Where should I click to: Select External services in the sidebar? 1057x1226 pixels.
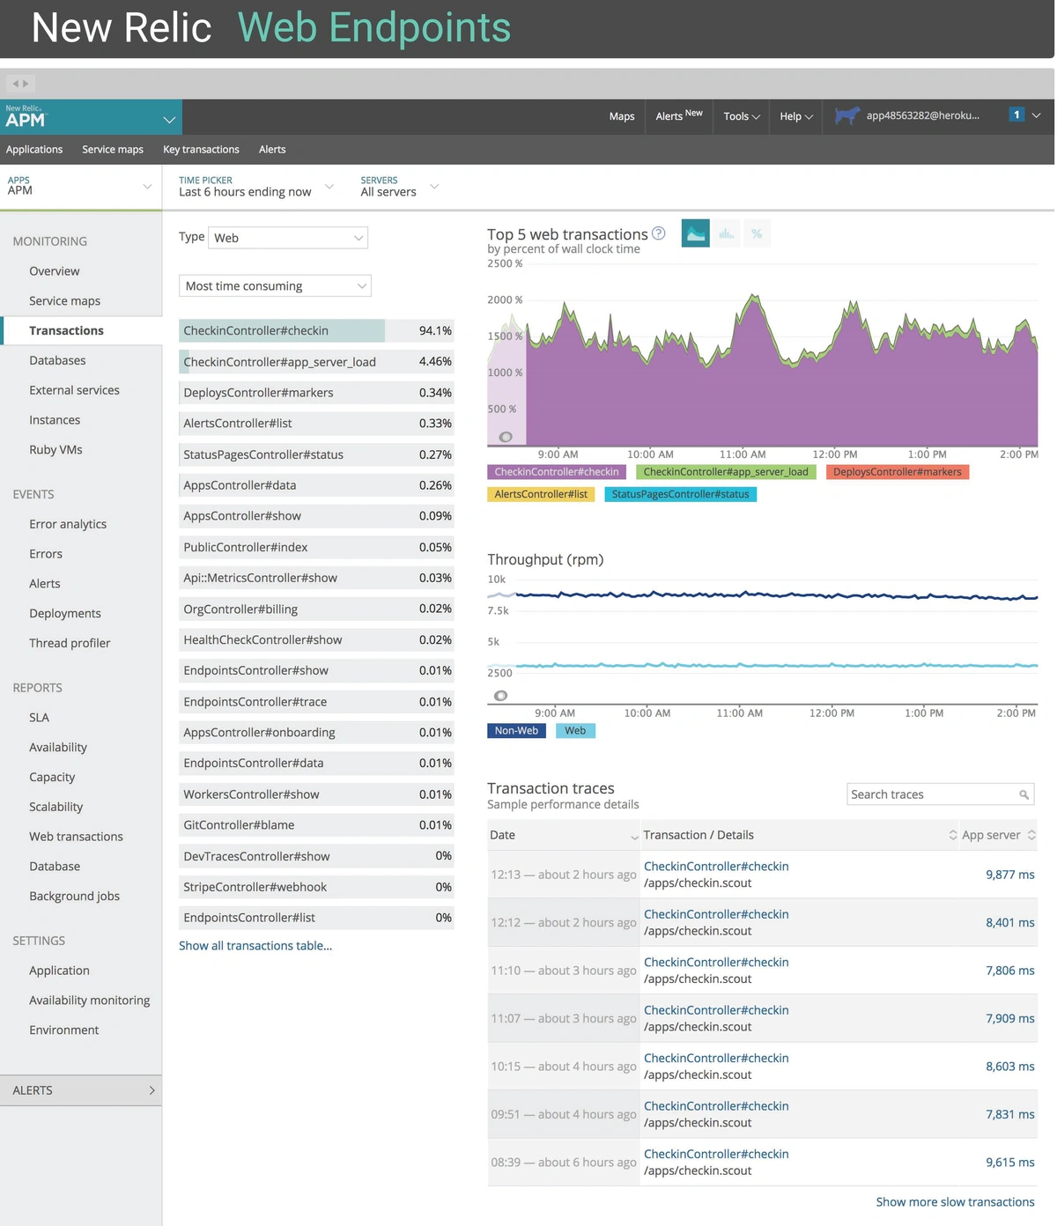pyautogui.click(x=74, y=390)
